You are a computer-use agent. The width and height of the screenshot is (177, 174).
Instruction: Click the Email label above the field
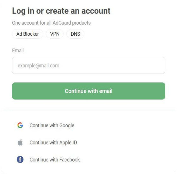click(x=18, y=51)
